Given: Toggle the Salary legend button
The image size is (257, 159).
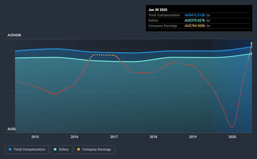Looking at the screenshot, I should [61, 150].
